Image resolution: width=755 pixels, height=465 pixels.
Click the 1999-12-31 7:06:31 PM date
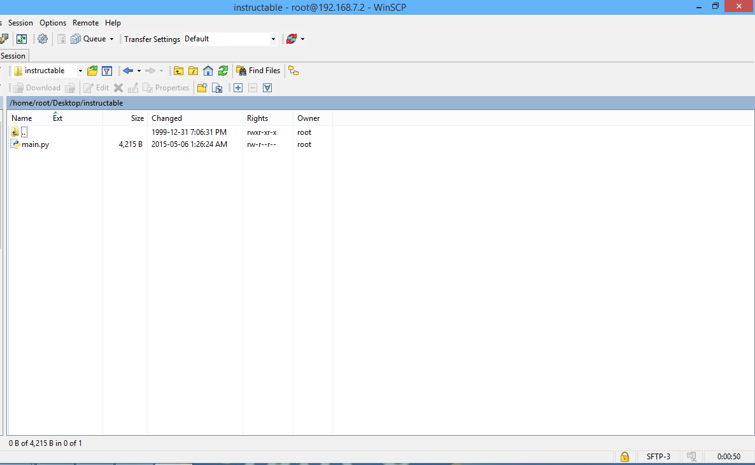[x=188, y=132]
